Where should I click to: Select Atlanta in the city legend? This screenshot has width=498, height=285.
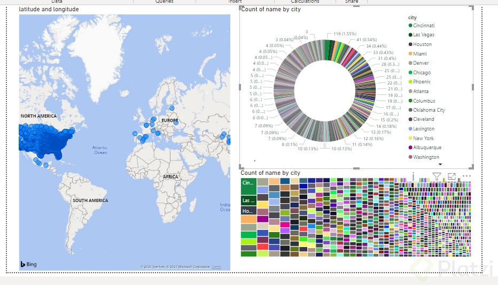tap(418, 91)
